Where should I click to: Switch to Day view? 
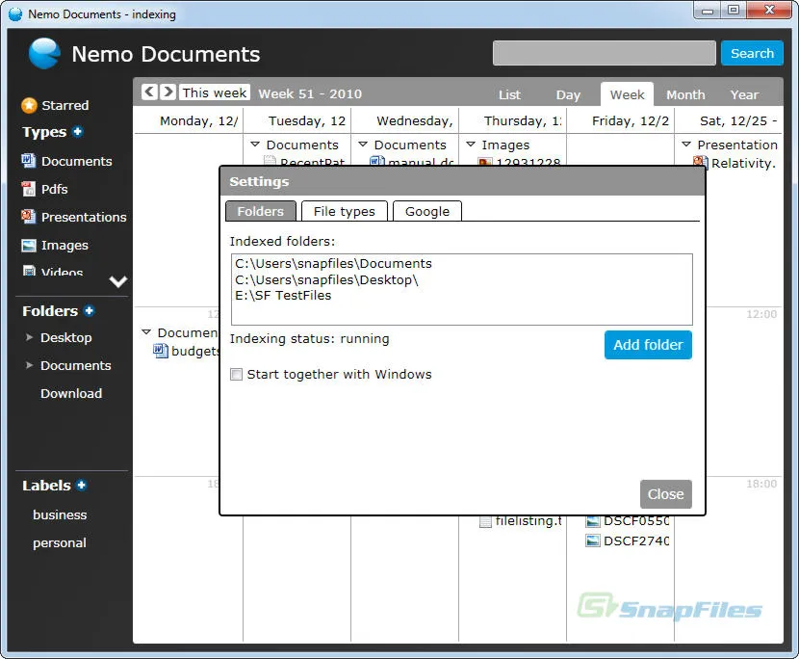point(568,94)
